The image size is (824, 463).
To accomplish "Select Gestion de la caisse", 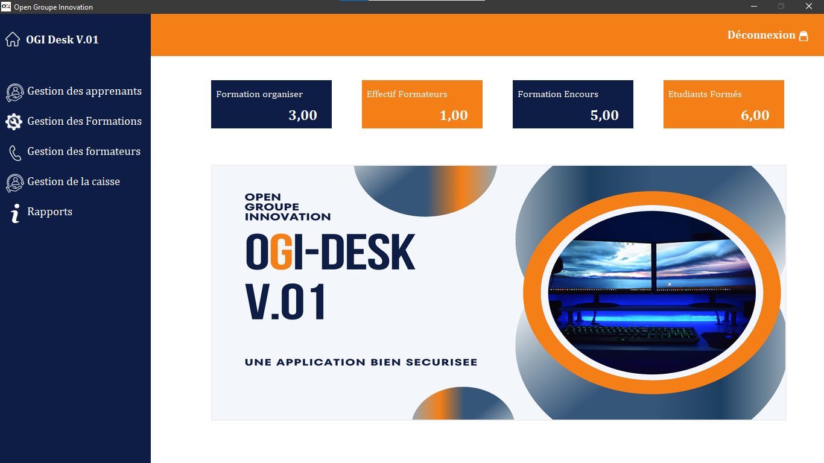I will pyautogui.click(x=74, y=182).
